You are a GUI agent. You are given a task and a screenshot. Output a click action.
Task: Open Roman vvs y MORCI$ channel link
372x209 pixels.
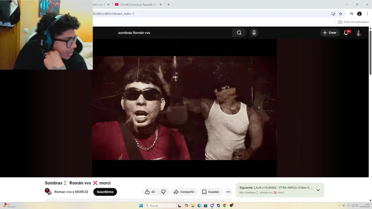(x=71, y=192)
